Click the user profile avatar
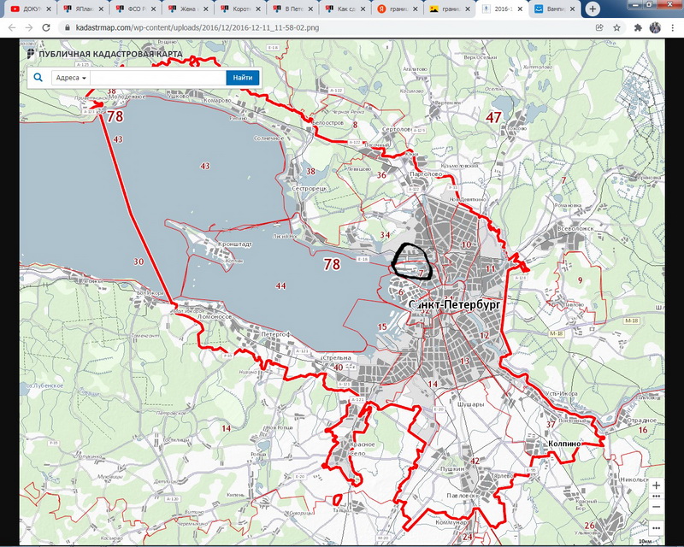Screen dimensions: 684x547 [x=655, y=27]
